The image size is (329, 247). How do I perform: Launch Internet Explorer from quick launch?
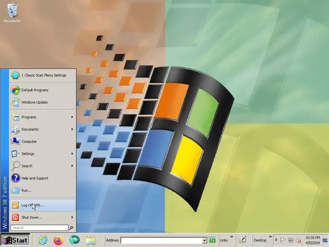pyautogui.click(x=43, y=240)
